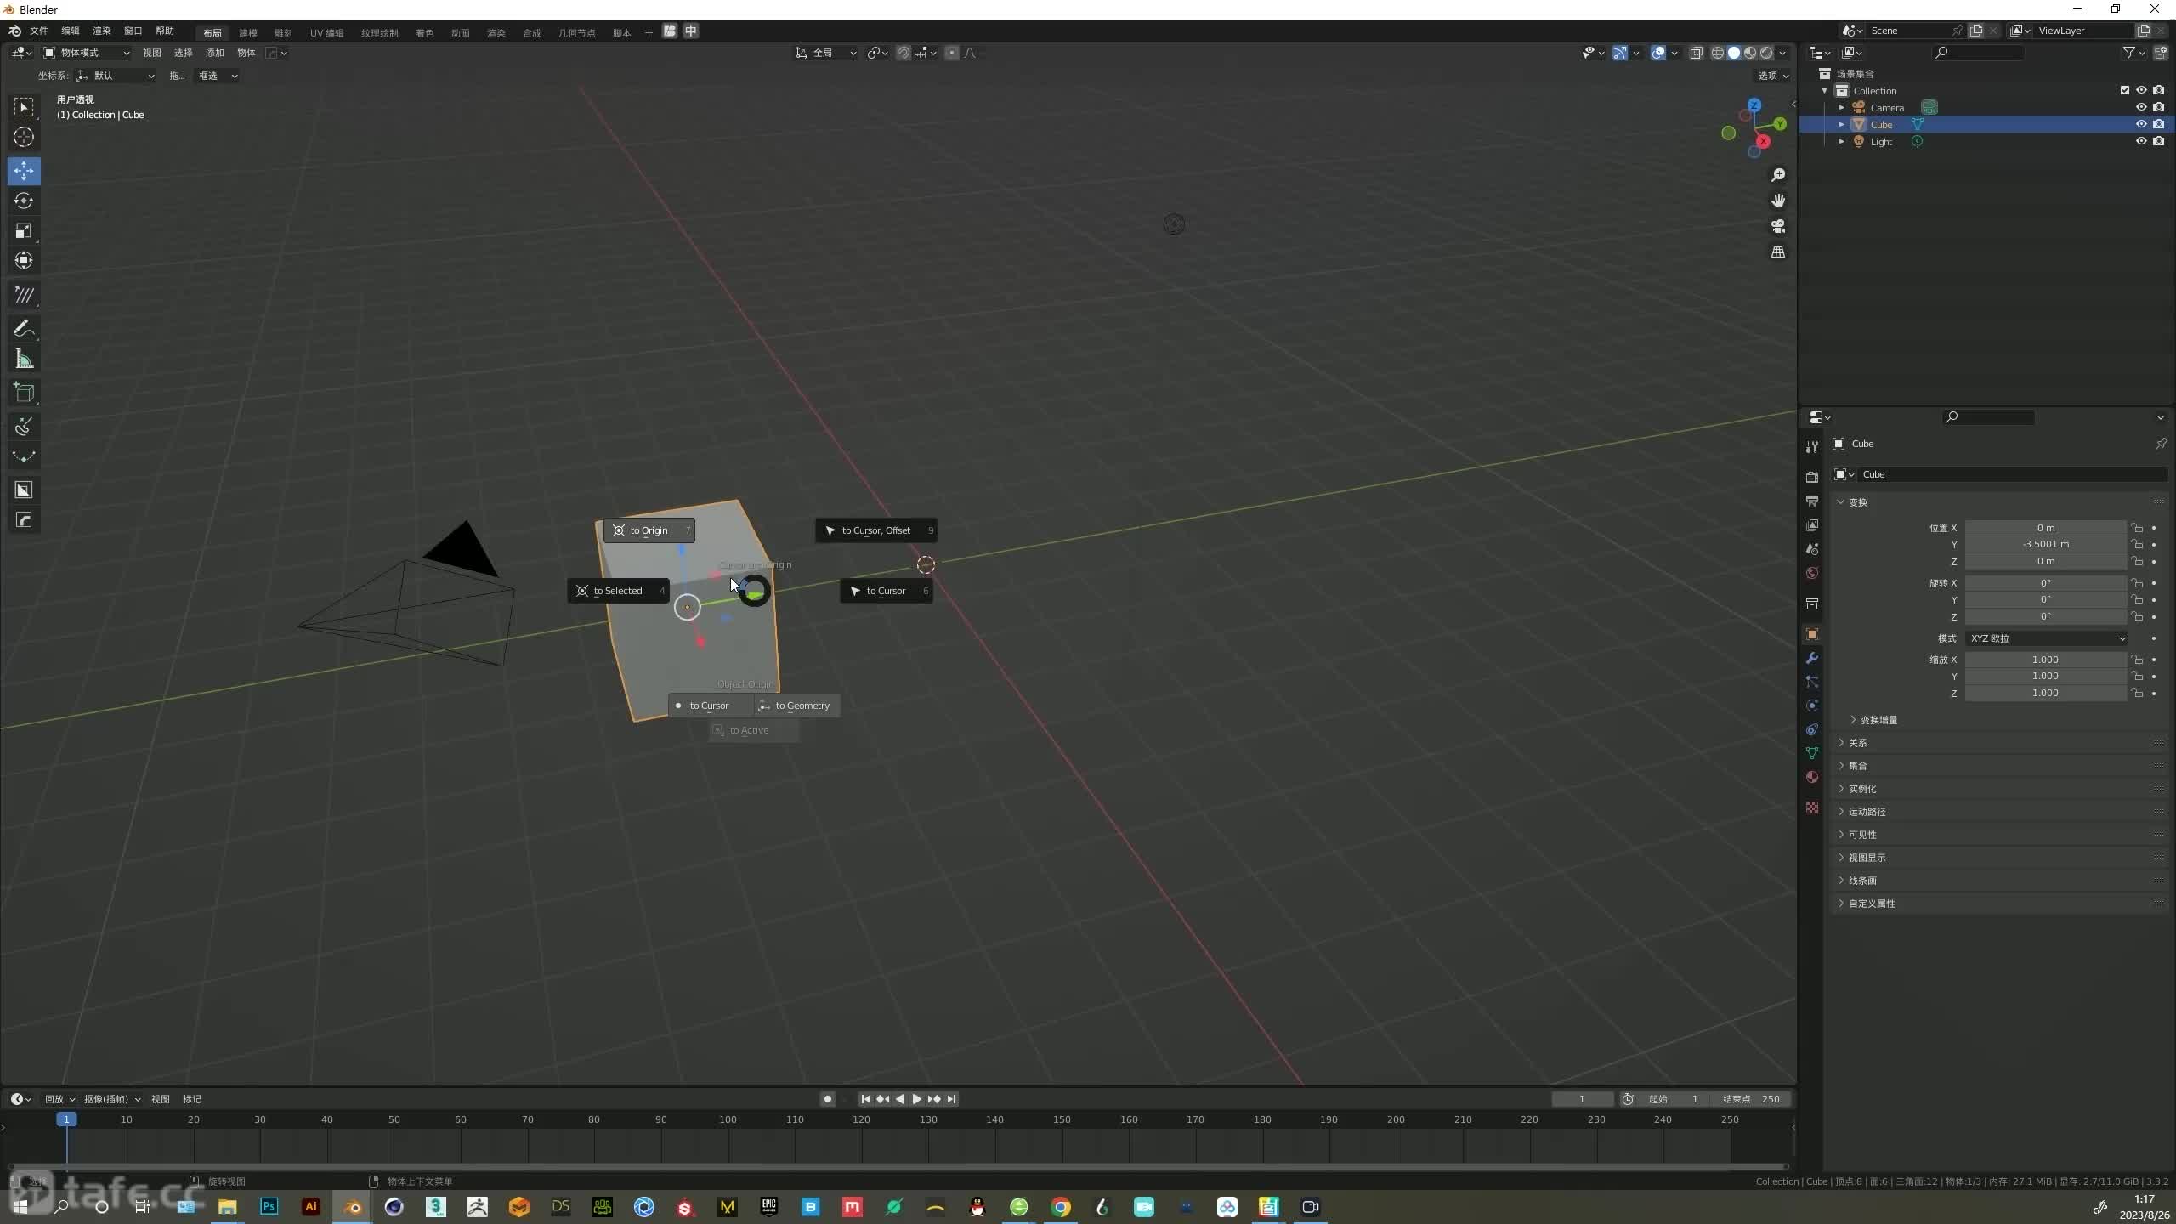2176x1224 pixels.
Task: Open the World properties tab
Action: pyautogui.click(x=1812, y=573)
